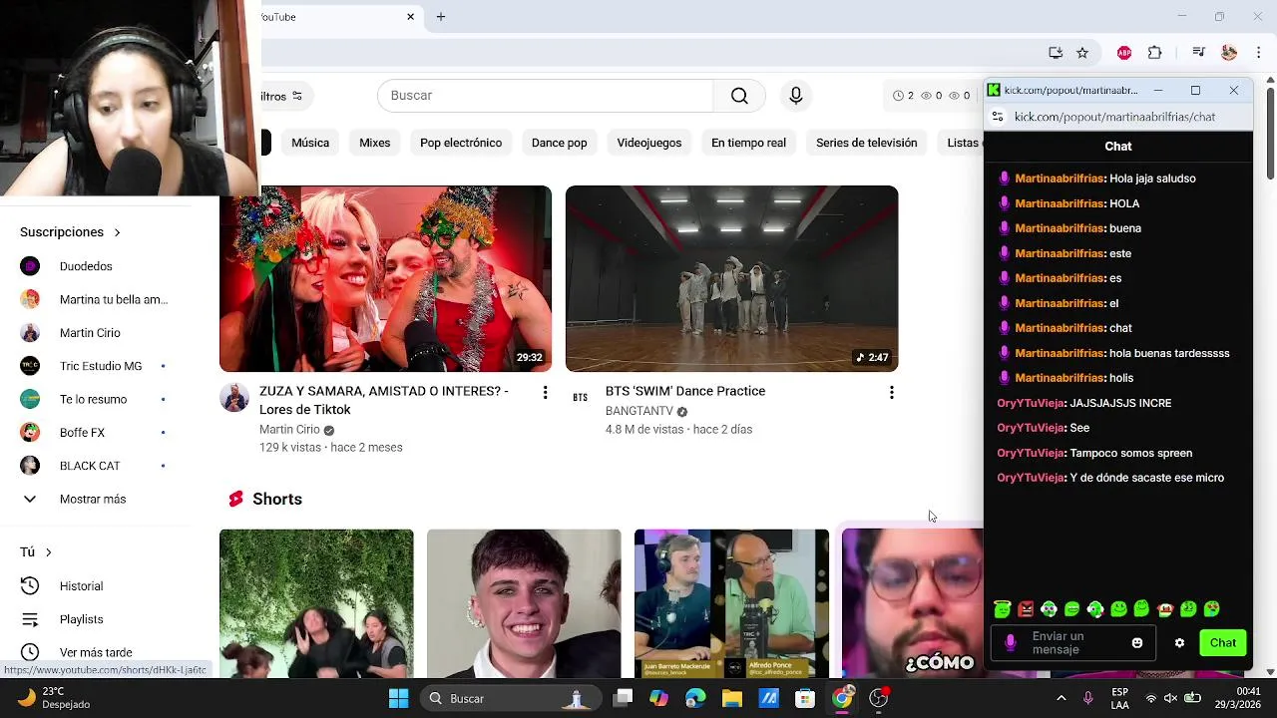Click the taskbar microphone tray icon
Viewport: 1277px width, 718px height.
pos(1088,698)
